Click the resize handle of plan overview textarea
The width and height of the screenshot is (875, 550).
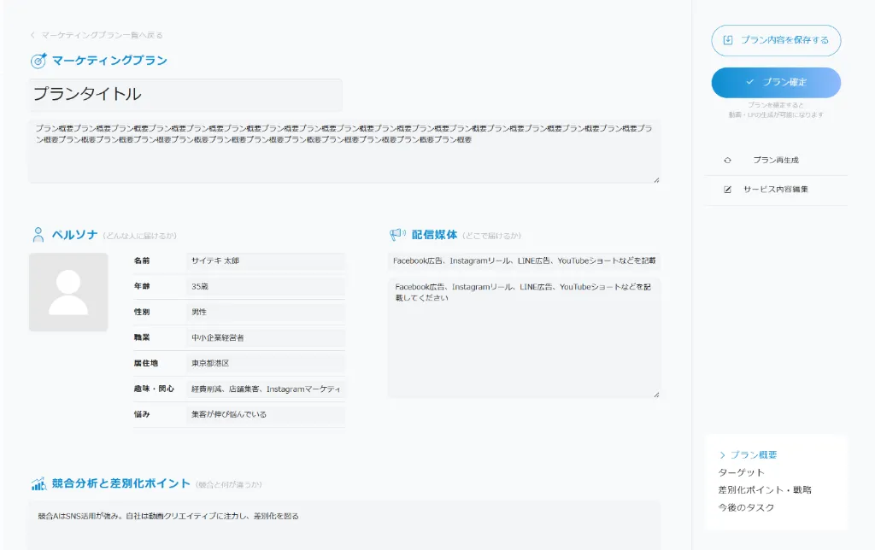[x=656, y=179]
